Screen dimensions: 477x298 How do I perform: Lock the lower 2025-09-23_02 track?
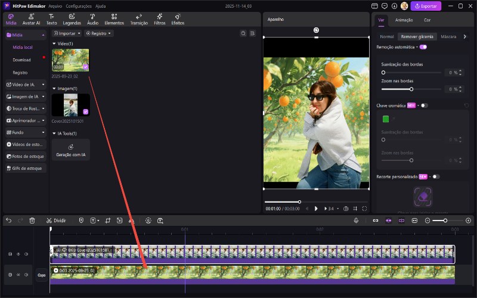[10, 275]
